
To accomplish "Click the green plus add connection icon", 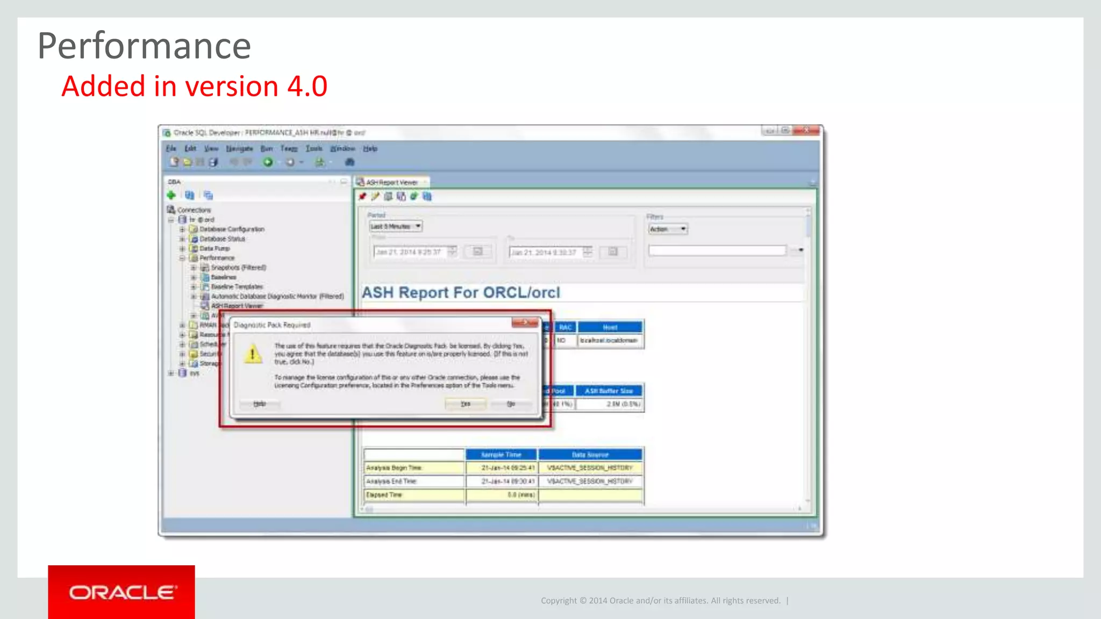I will coord(171,195).
